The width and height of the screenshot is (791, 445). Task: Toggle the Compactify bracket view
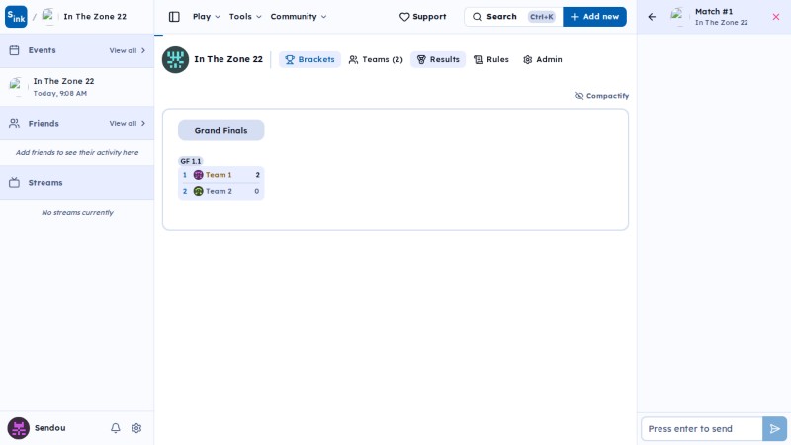click(602, 96)
